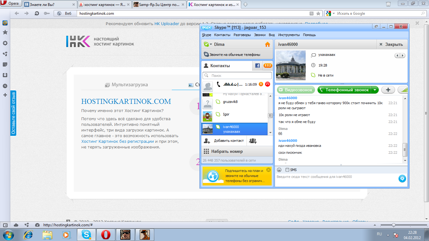Open Инструменты menu in Skype
This screenshot has width=429, height=241.
tap(289, 35)
